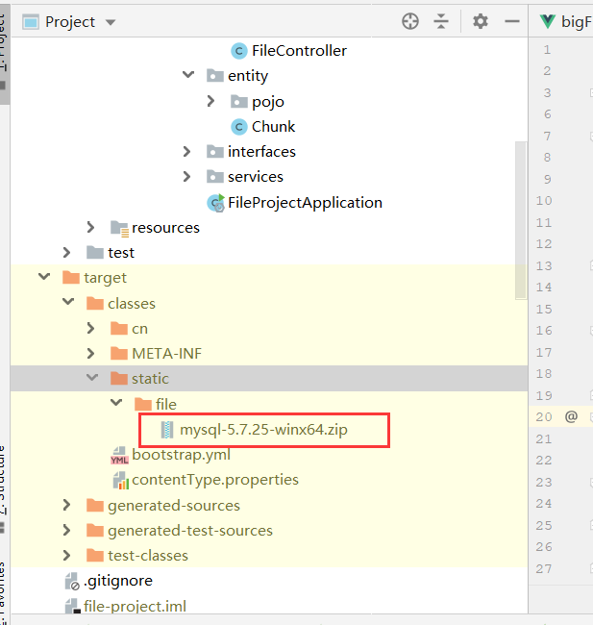The height and width of the screenshot is (625, 593).
Task: Click the interfaces package folder icon
Action: (x=214, y=152)
